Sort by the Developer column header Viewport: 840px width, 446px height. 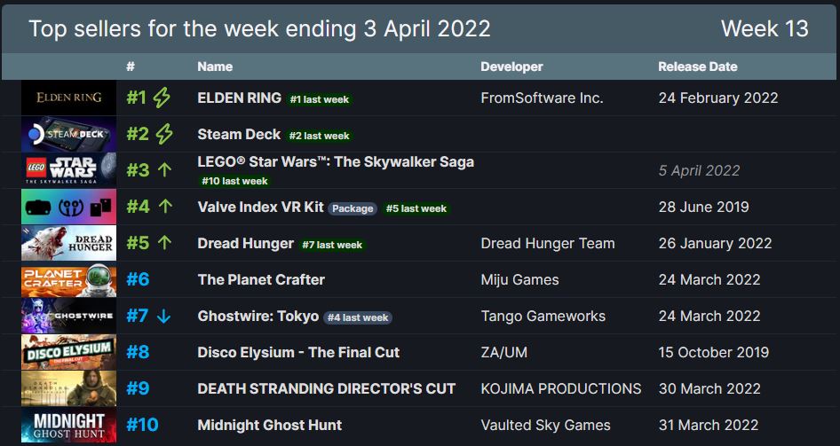pyautogui.click(x=511, y=67)
